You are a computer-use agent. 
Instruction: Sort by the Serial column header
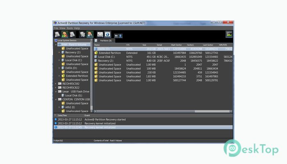[159, 45]
